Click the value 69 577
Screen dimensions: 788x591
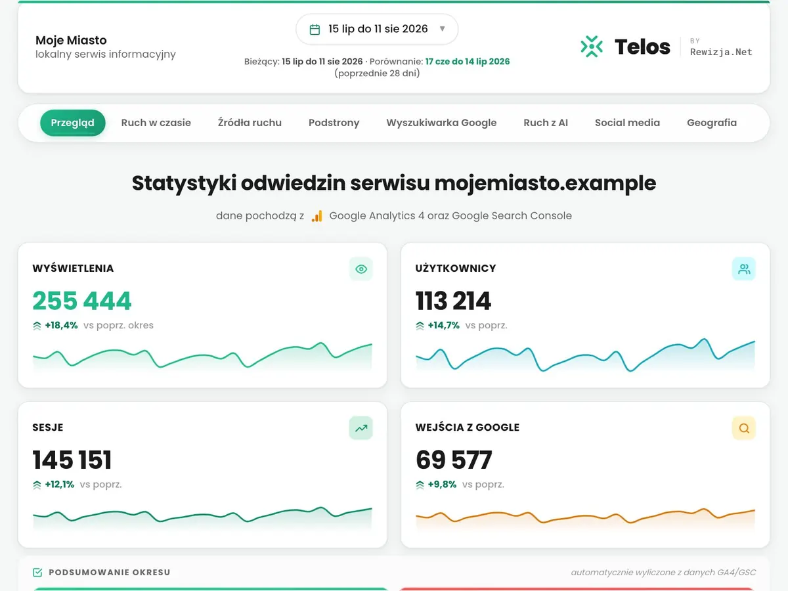454,460
